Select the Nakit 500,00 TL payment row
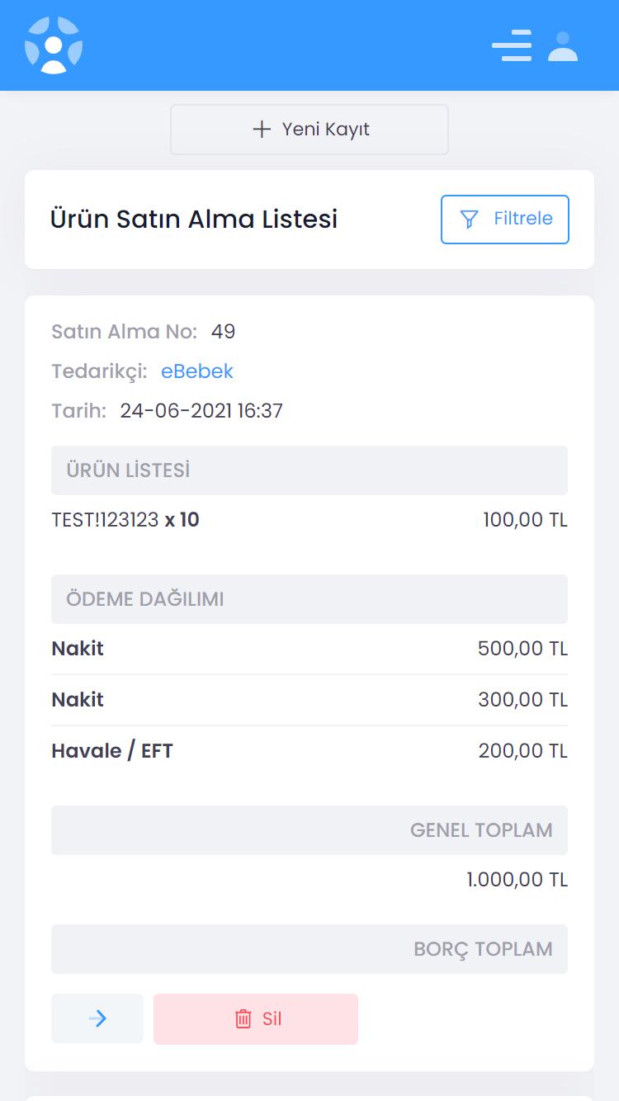619x1101 pixels. [309, 649]
